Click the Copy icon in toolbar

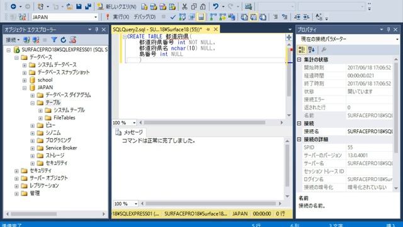pyautogui.click(x=194, y=6)
